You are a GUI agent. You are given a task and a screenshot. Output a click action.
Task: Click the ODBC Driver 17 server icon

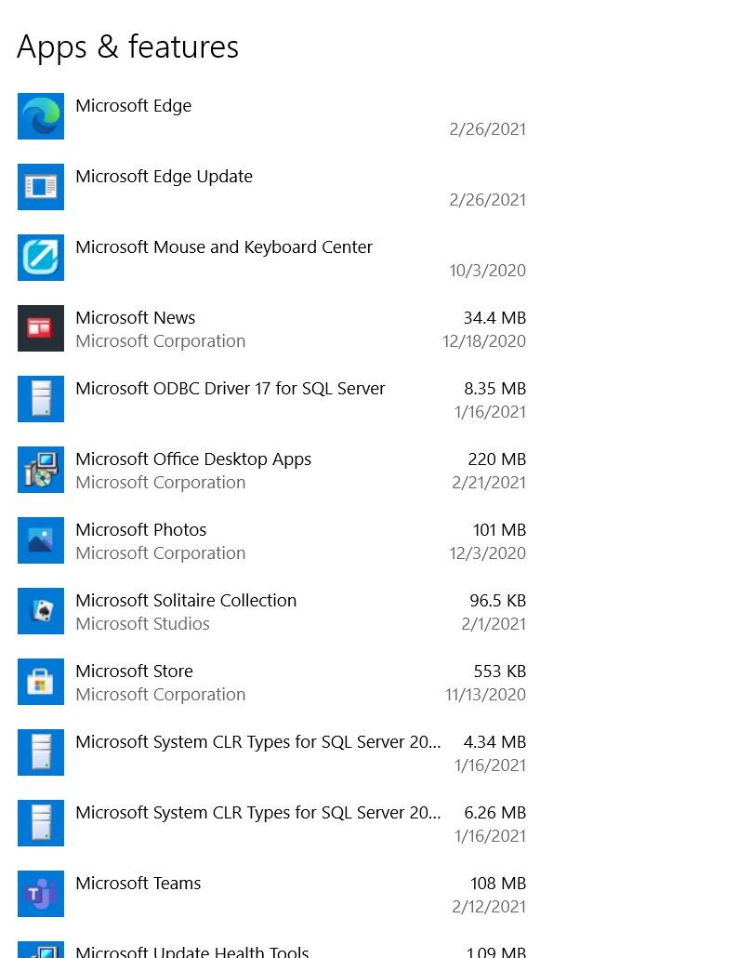point(40,399)
